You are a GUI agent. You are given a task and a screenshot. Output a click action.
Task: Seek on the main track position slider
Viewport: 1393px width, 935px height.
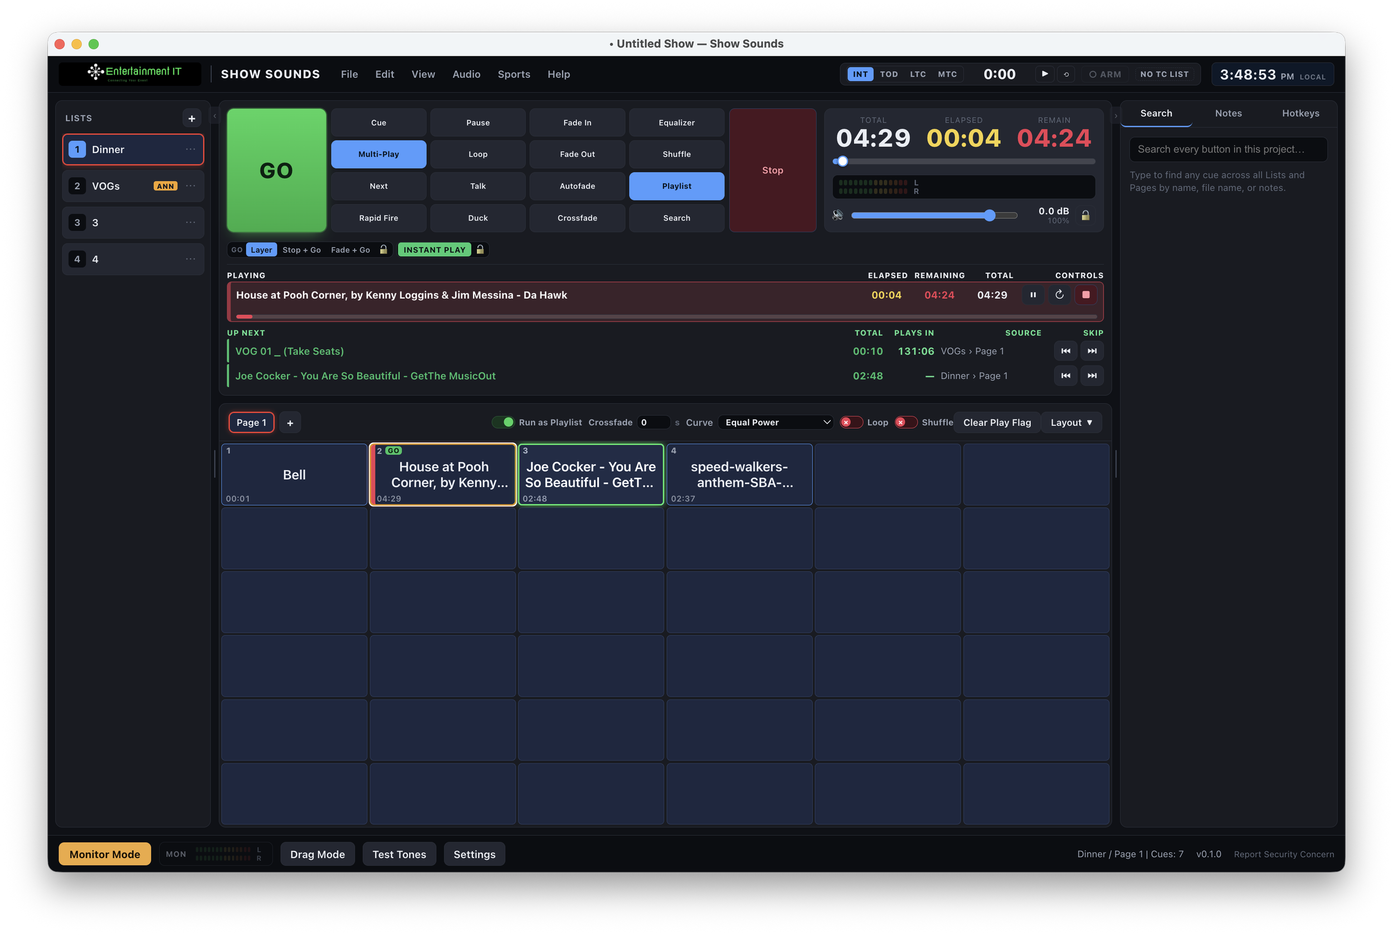click(963, 161)
